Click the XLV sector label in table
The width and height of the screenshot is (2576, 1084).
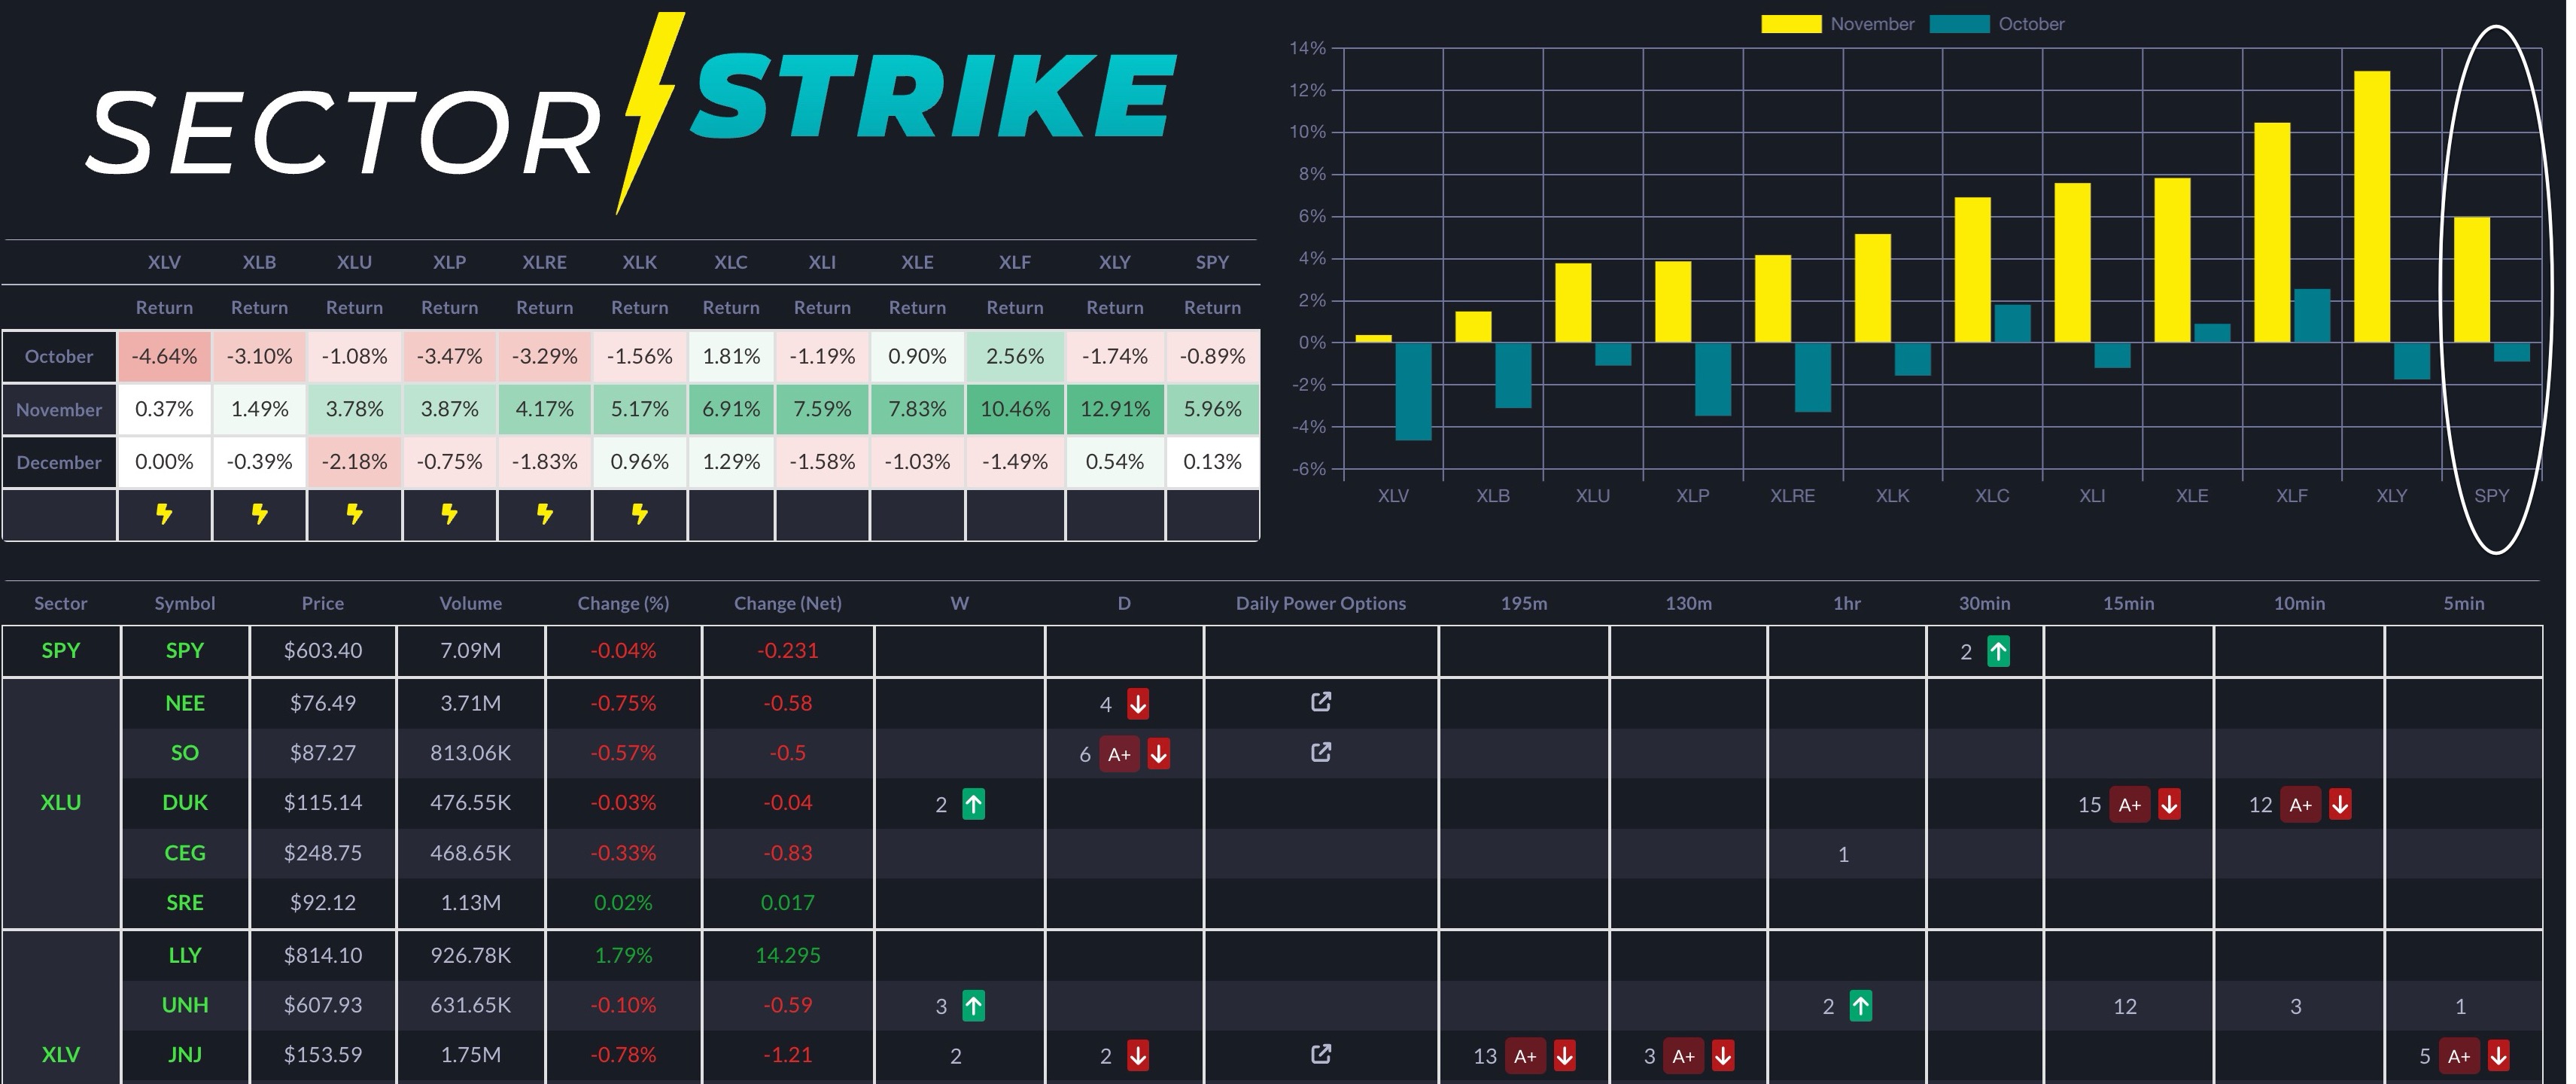60,1055
